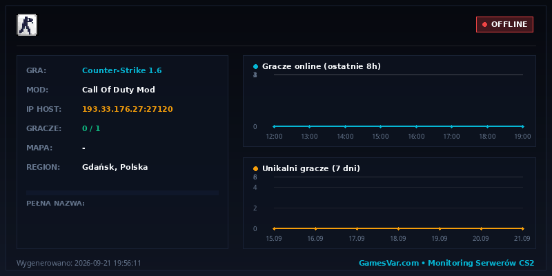Click the 18:00 data point on players chart
This screenshot has width=552, height=276.
tap(487, 126)
